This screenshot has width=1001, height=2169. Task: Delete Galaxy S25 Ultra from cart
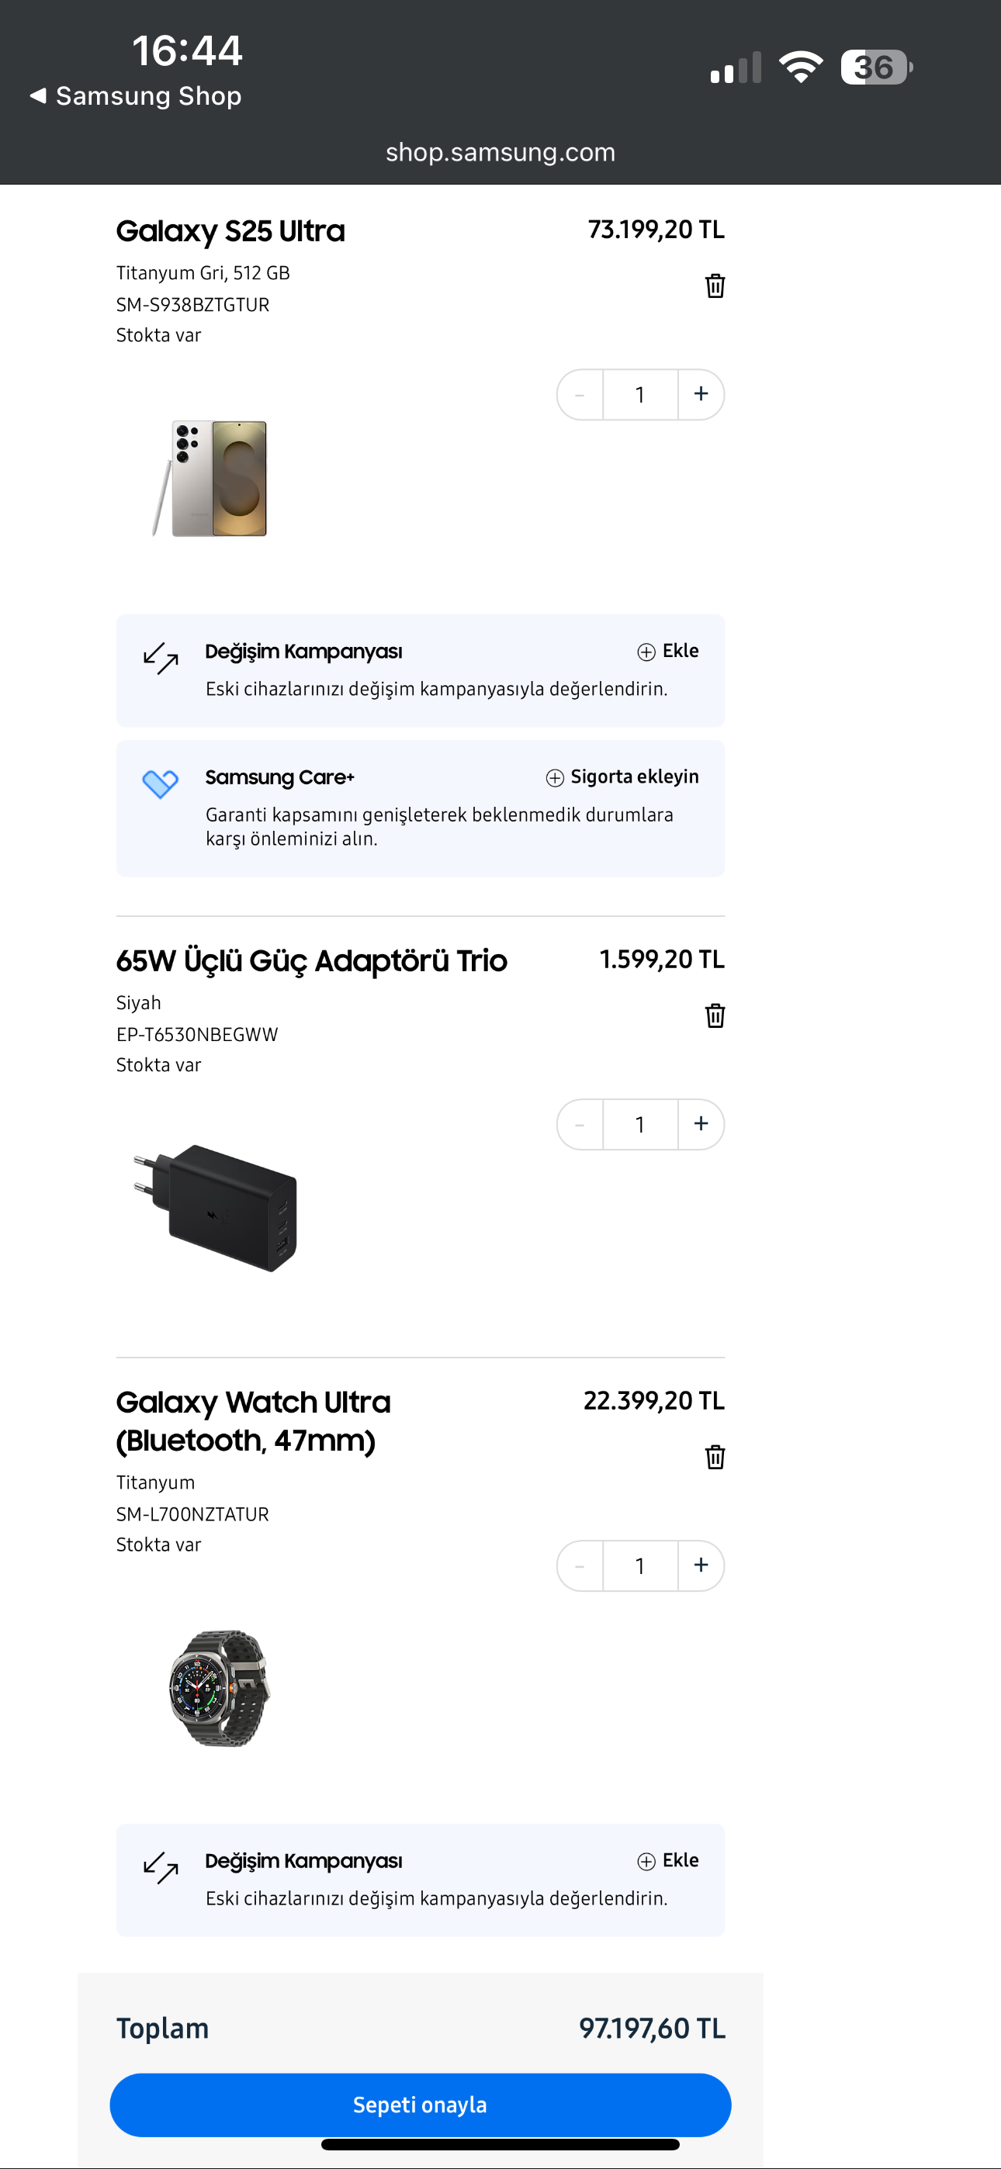click(715, 286)
